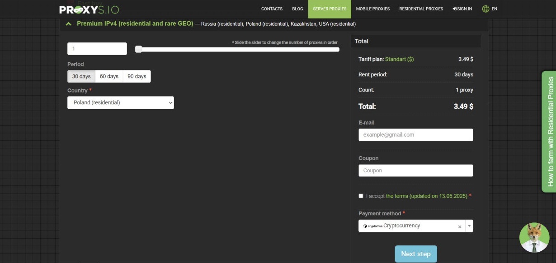Collapse the Premium IPv4 section chevron
This screenshot has width=556, height=263.
tap(69, 24)
